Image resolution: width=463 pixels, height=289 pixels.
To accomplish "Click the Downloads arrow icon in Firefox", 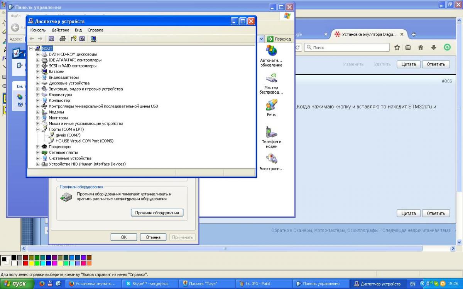I will (434, 47).
